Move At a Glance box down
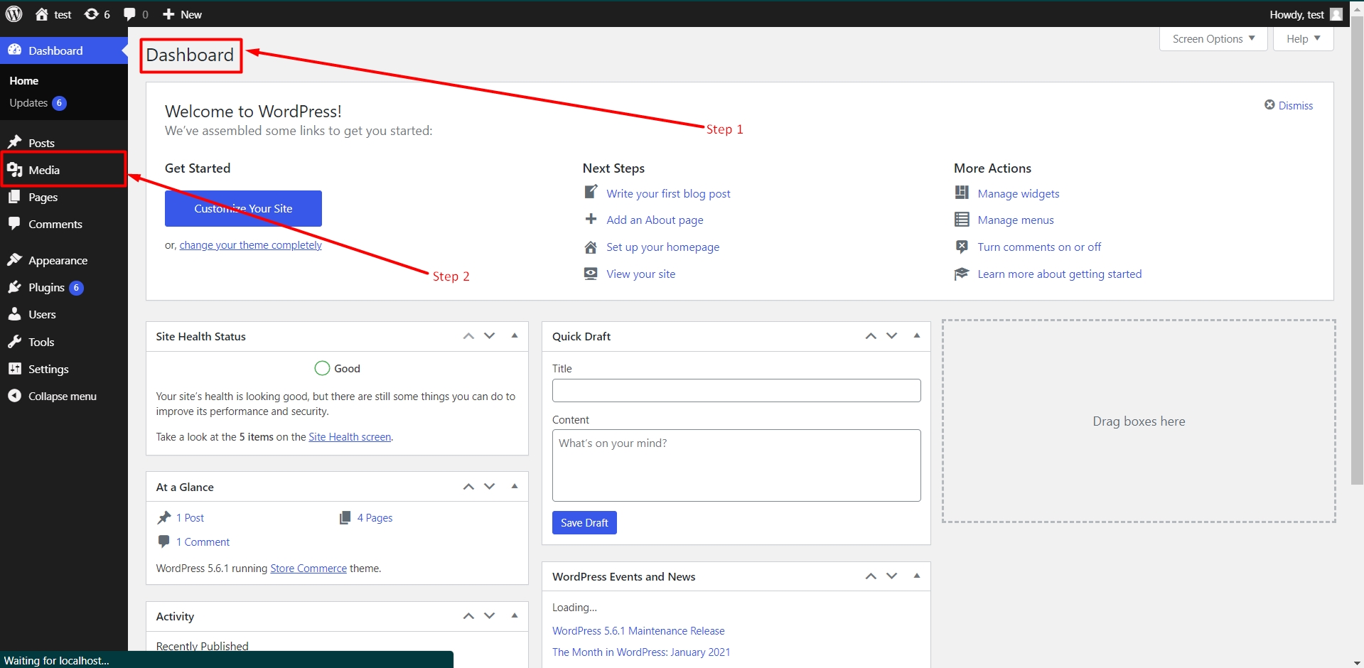The image size is (1364, 668). (490, 486)
